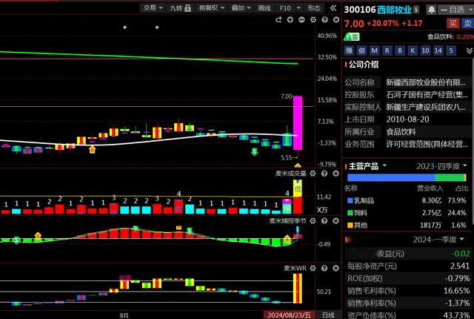Toggle the 创 tag button
The image size is (474, 319).
[361, 50]
